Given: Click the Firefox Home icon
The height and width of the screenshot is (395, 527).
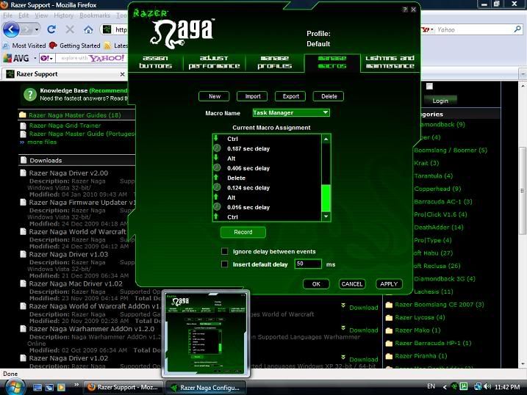Looking at the screenshot, I should (88, 30).
